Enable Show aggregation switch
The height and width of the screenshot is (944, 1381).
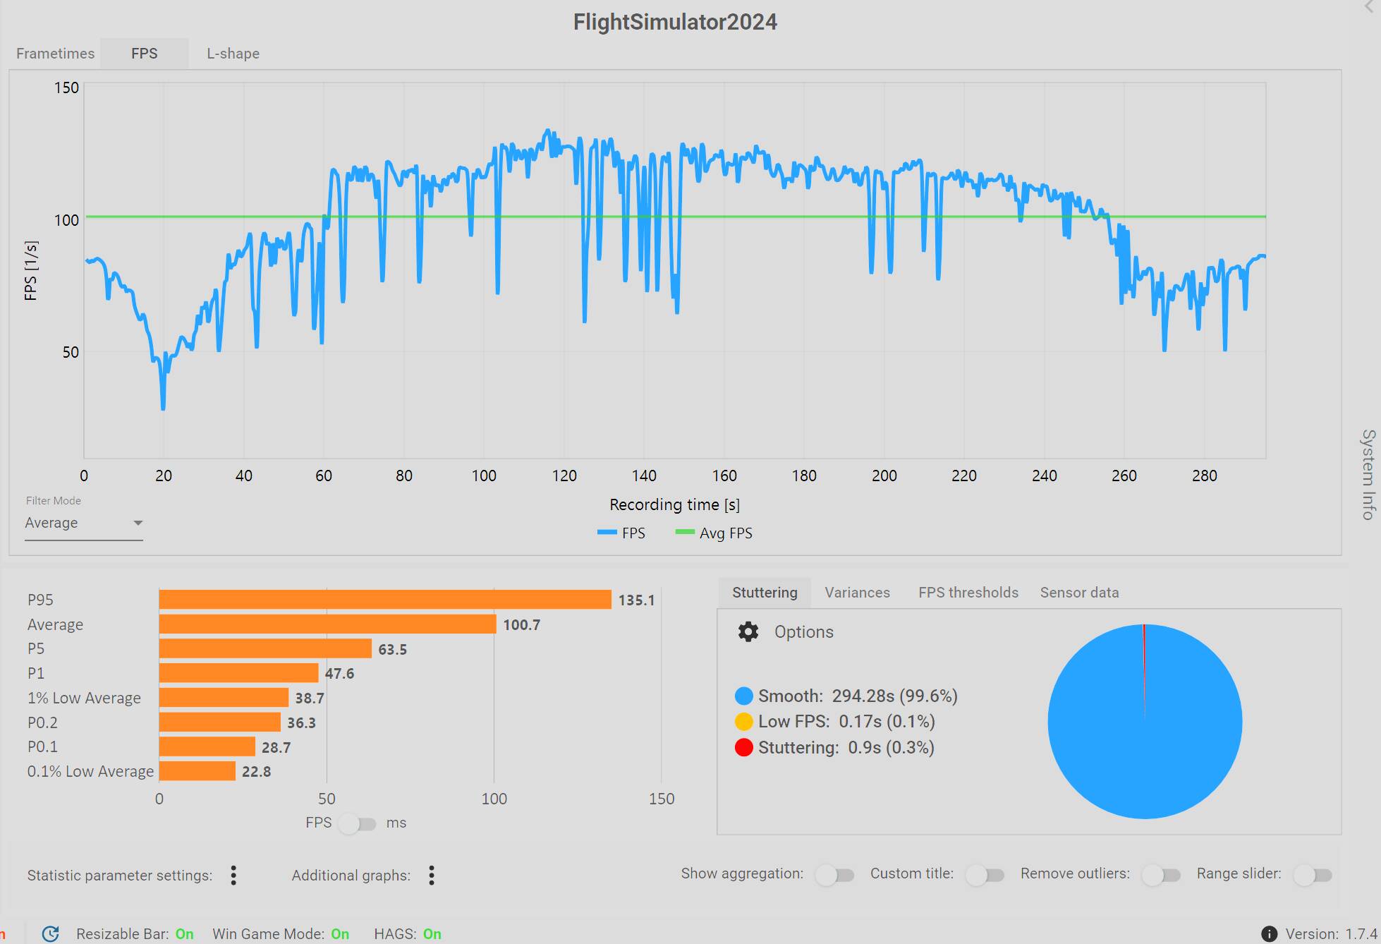835,875
